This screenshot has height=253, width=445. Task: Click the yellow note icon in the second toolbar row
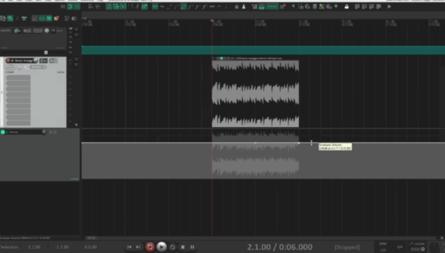(56, 18)
